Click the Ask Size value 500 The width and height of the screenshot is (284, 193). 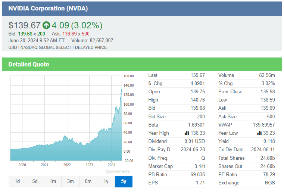[271, 116]
